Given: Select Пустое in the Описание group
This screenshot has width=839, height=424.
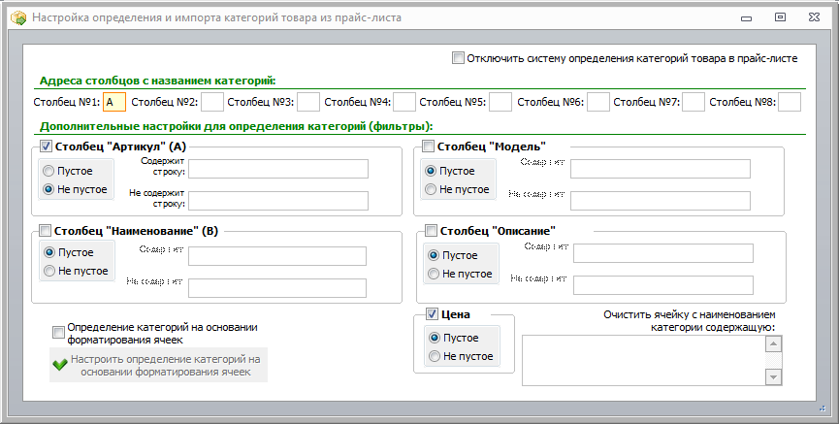Looking at the screenshot, I should pos(434,255).
